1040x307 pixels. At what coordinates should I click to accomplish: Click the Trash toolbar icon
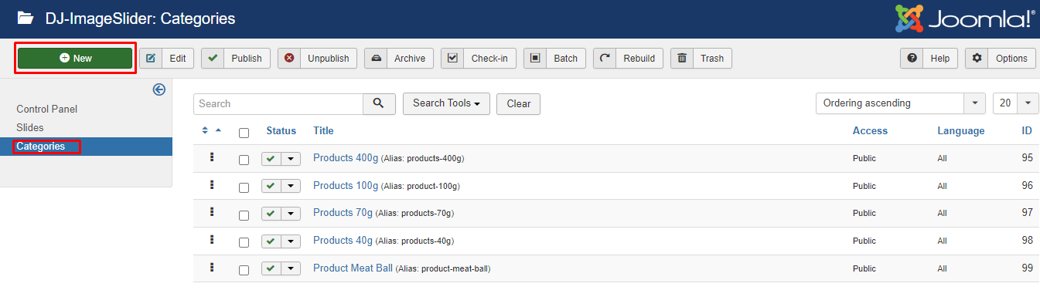pos(682,58)
